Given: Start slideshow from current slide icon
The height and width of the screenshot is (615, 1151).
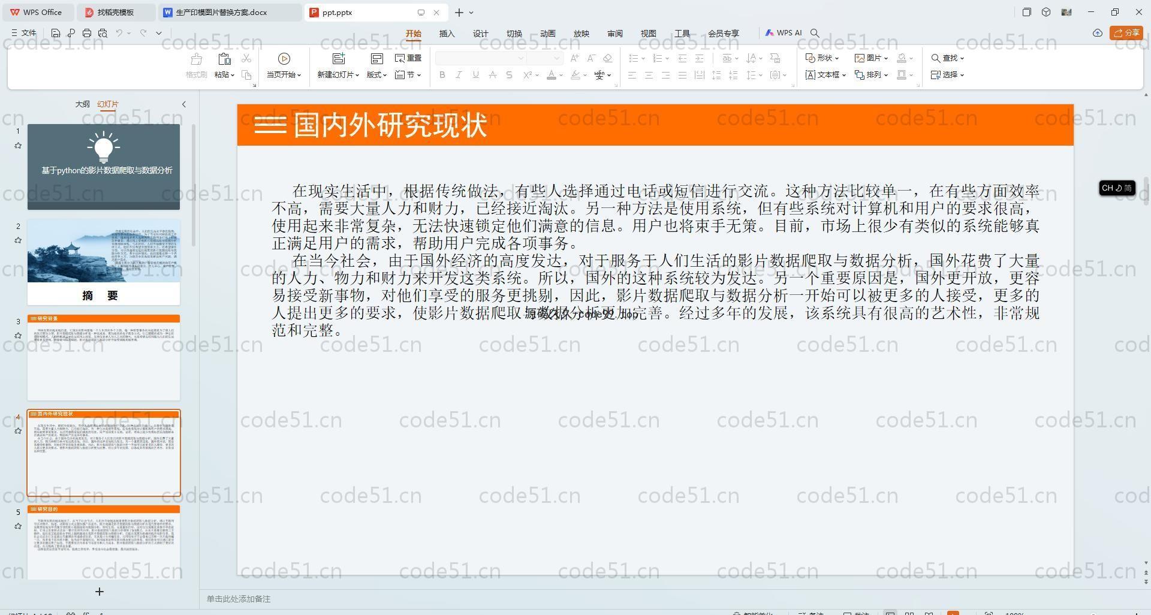Looking at the screenshot, I should 284,59.
